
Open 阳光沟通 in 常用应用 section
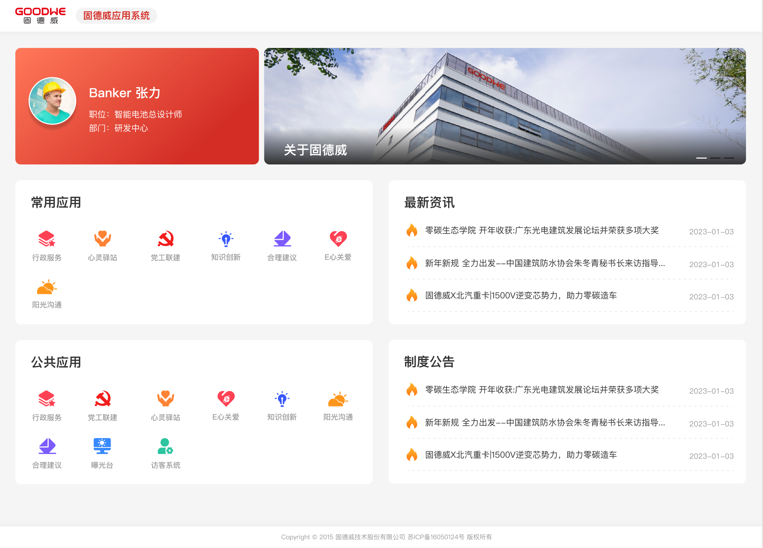tap(47, 294)
